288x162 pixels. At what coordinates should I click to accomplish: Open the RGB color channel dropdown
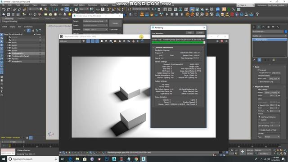70,41
